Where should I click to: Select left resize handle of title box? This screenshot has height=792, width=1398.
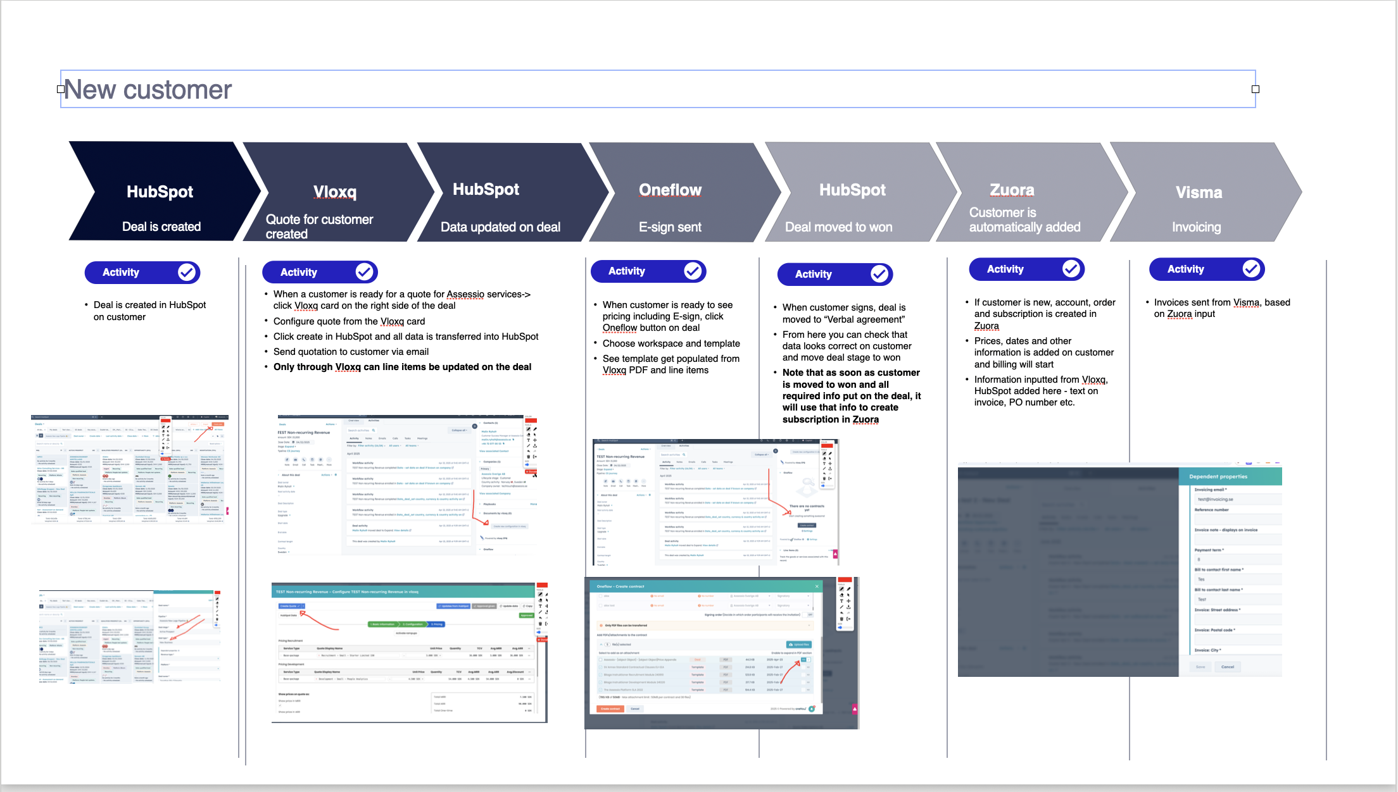click(x=61, y=89)
